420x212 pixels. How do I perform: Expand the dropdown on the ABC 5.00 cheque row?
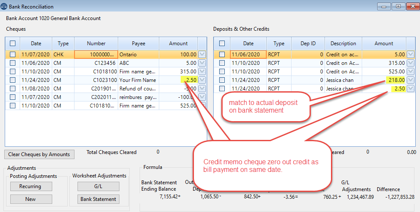click(202, 63)
